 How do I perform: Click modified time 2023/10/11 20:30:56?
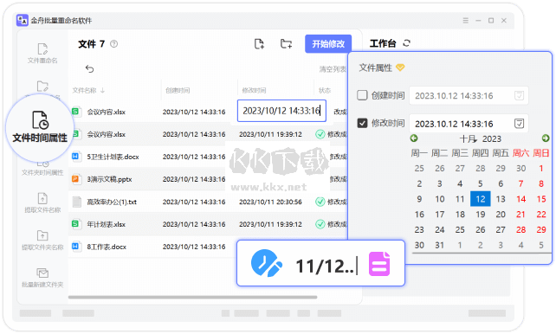(270, 202)
